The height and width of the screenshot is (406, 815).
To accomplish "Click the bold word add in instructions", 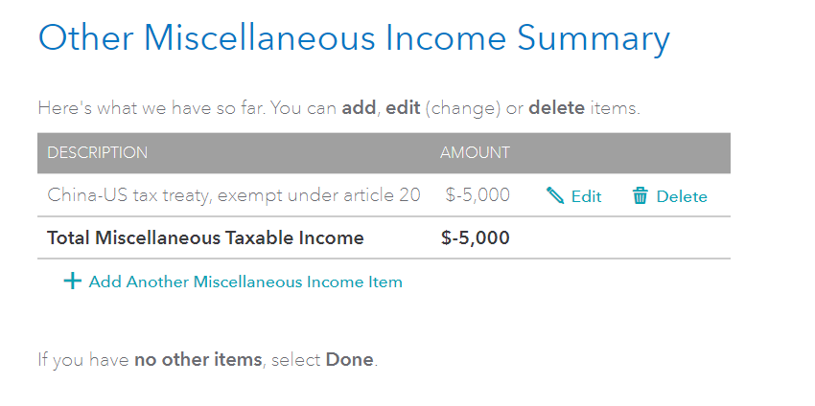I will tap(359, 108).
